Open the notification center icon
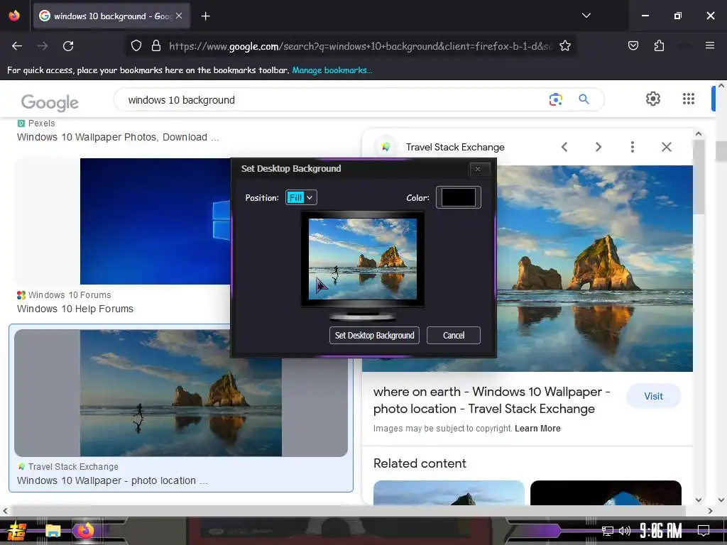 click(x=704, y=531)
